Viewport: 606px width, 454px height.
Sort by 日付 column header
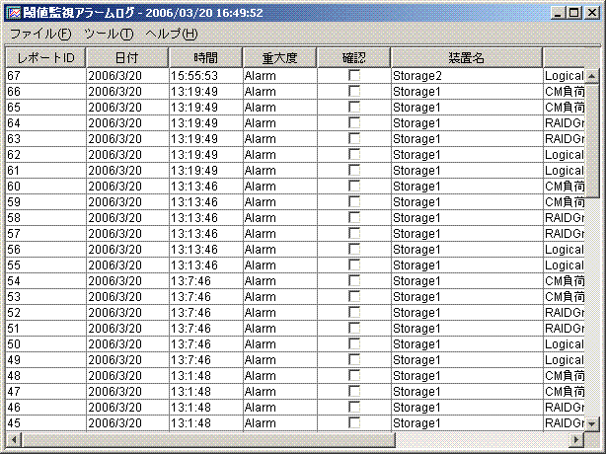point(127,58)
